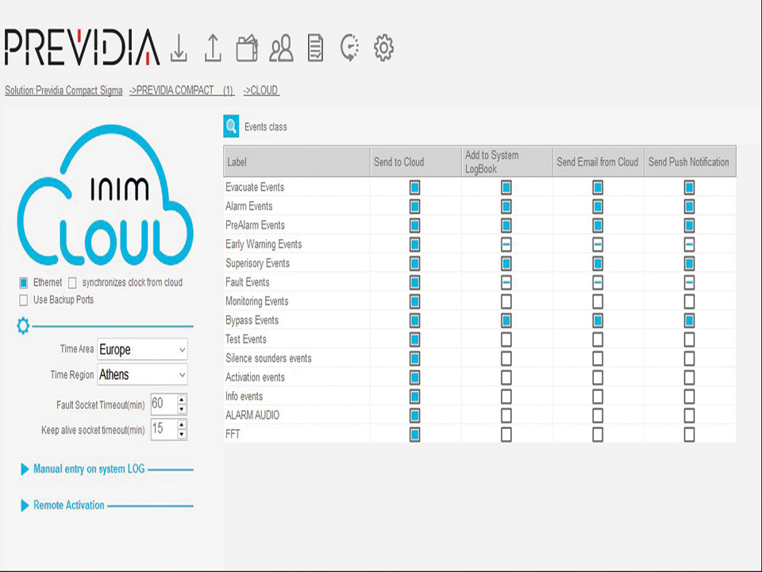Open the project folder toolbar icon
Viewport: 762px width, 572px height.
[247, 48]
